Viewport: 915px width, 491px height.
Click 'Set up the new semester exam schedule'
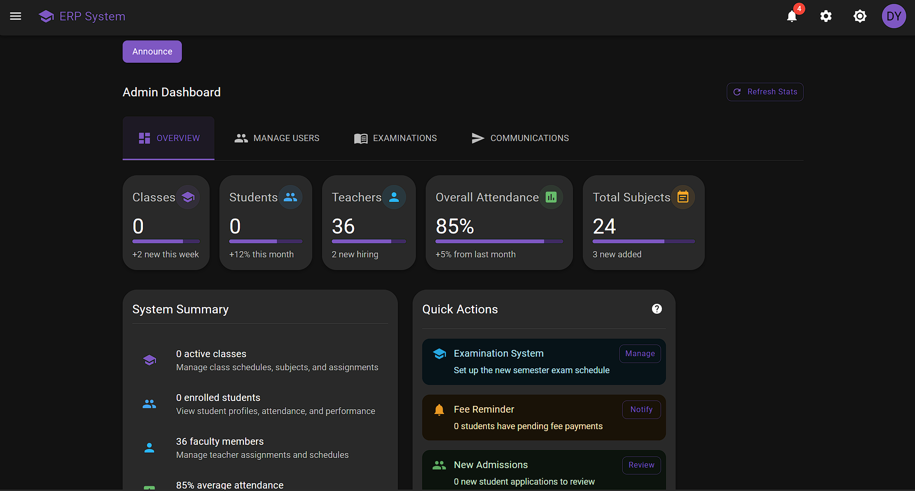tap(532, 370)
